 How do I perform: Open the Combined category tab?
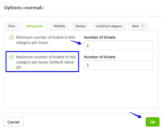[x=109, y=26]
